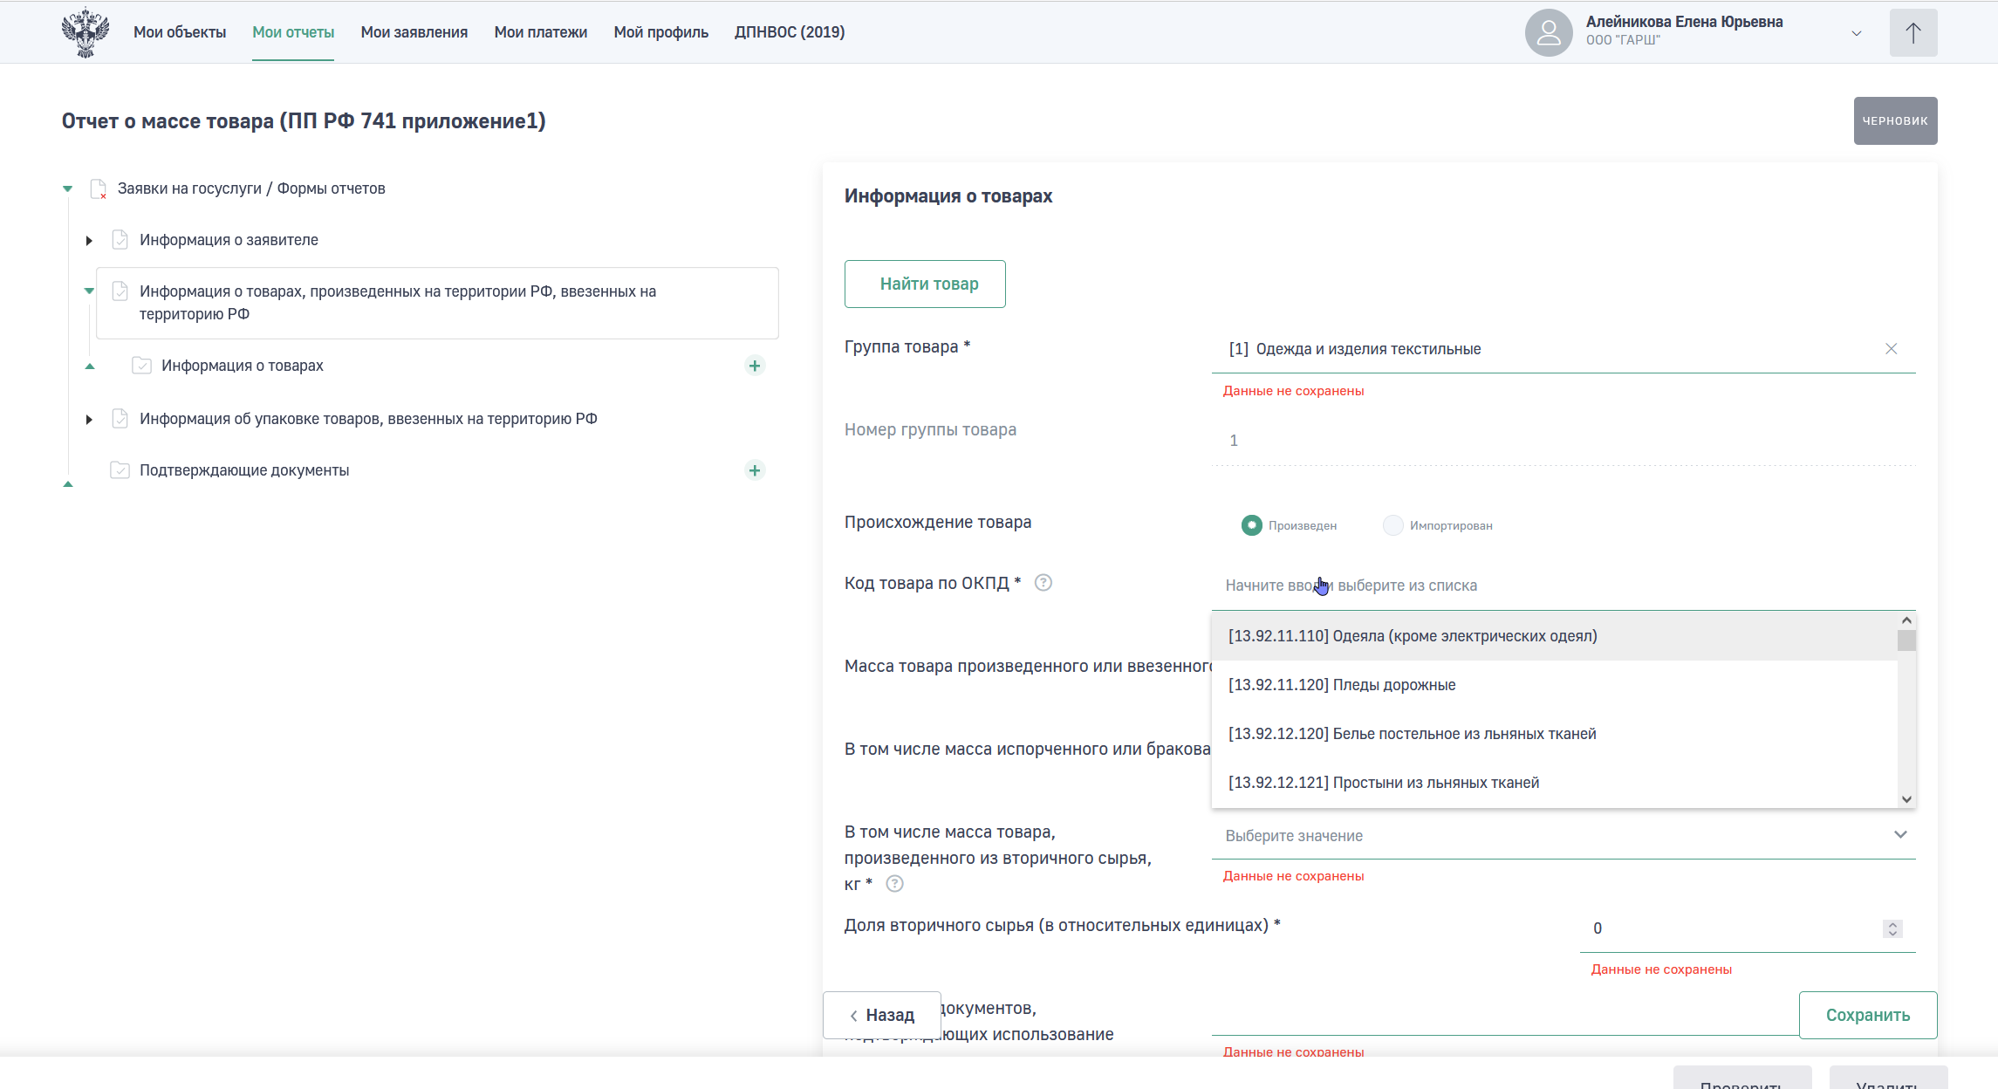Click the scroll-to-top arrow button
Screen dimensions: 1998x1089
coord(1912,33)
